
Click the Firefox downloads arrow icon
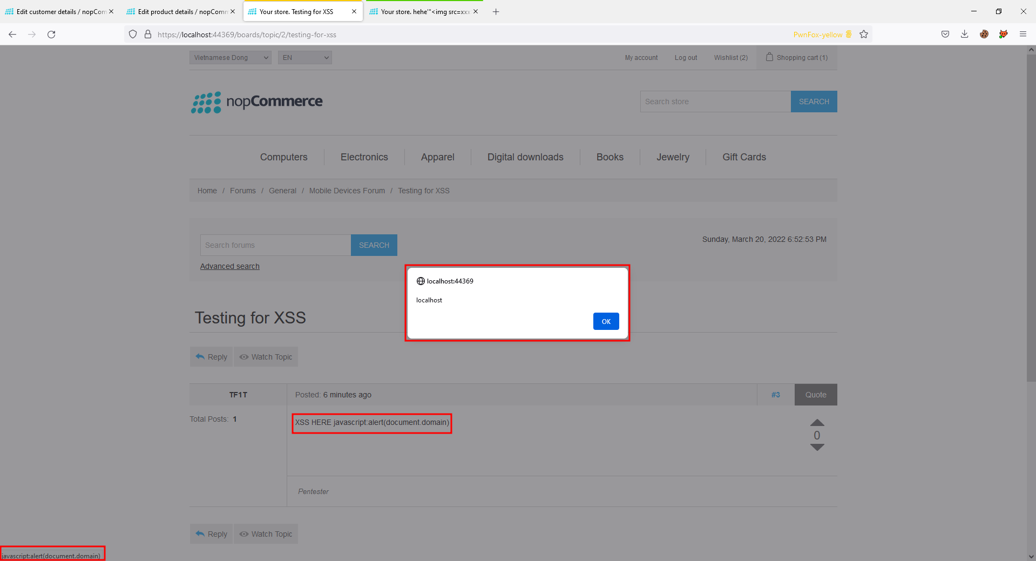click(x=964, y=34)
